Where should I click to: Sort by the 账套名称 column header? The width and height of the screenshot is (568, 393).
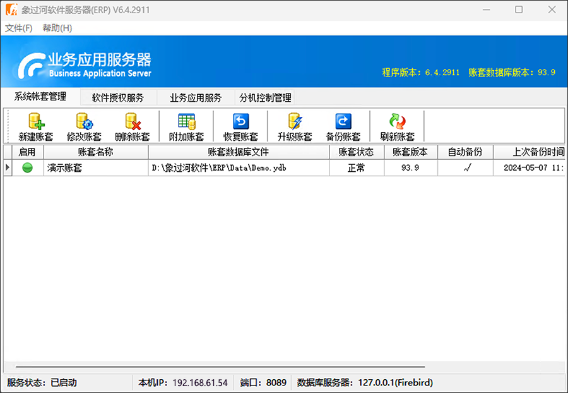tap(96, 152)
